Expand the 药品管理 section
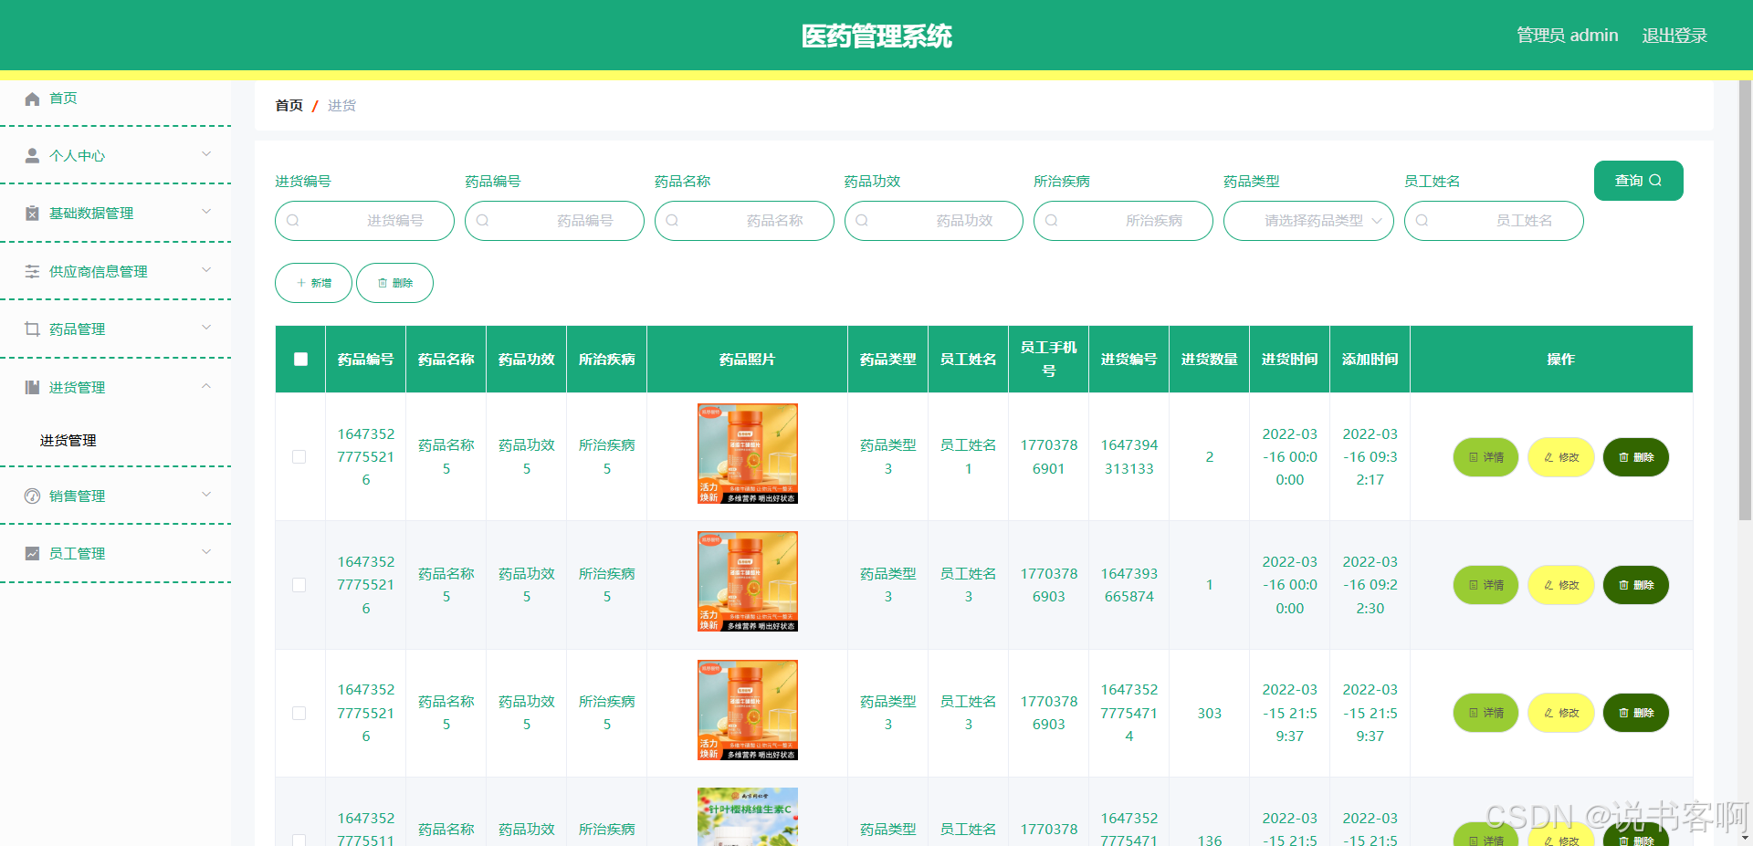Screen dimensions: 1753x846 pyautogui.click(x=205, y=329)
